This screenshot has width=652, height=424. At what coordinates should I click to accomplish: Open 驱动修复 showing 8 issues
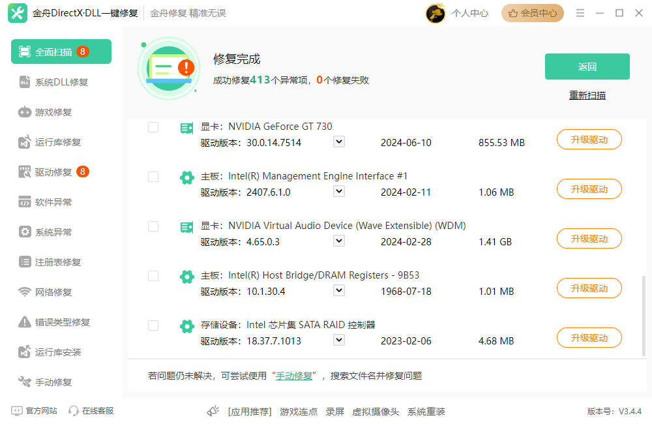[x=46, y=172]
